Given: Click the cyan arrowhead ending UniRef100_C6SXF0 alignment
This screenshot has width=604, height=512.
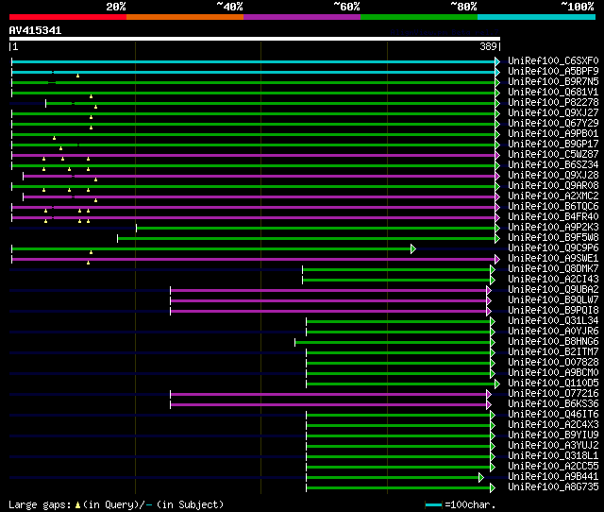Looking at the screenshot, I should click(x=497, y=61).
